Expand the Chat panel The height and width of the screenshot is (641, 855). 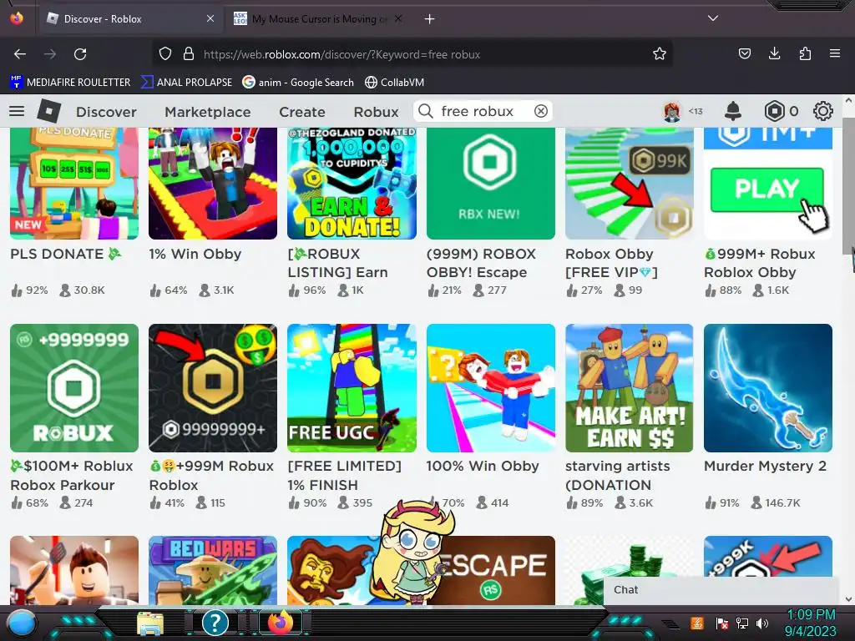click(721, 590)
